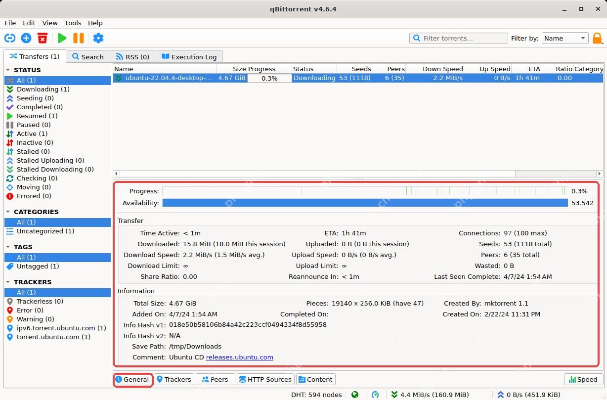Click the red Remove torrent trash icon
Viewport: 607px width, 400px height.
(x=43, y=38)
